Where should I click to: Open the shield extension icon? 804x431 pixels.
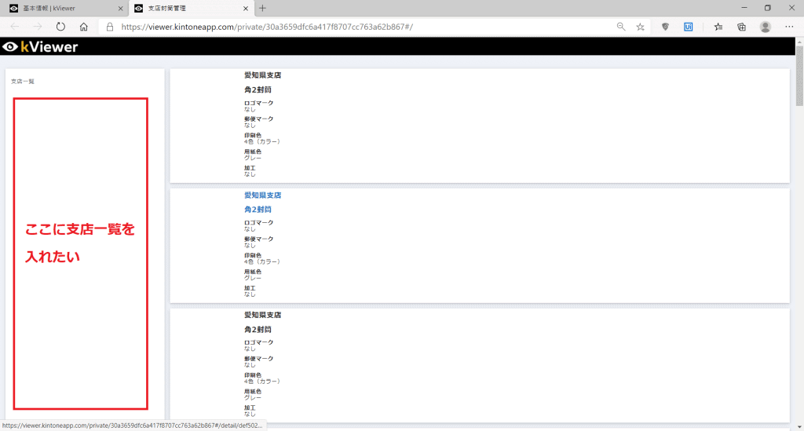pyautogui.click(x=666, y=27)
